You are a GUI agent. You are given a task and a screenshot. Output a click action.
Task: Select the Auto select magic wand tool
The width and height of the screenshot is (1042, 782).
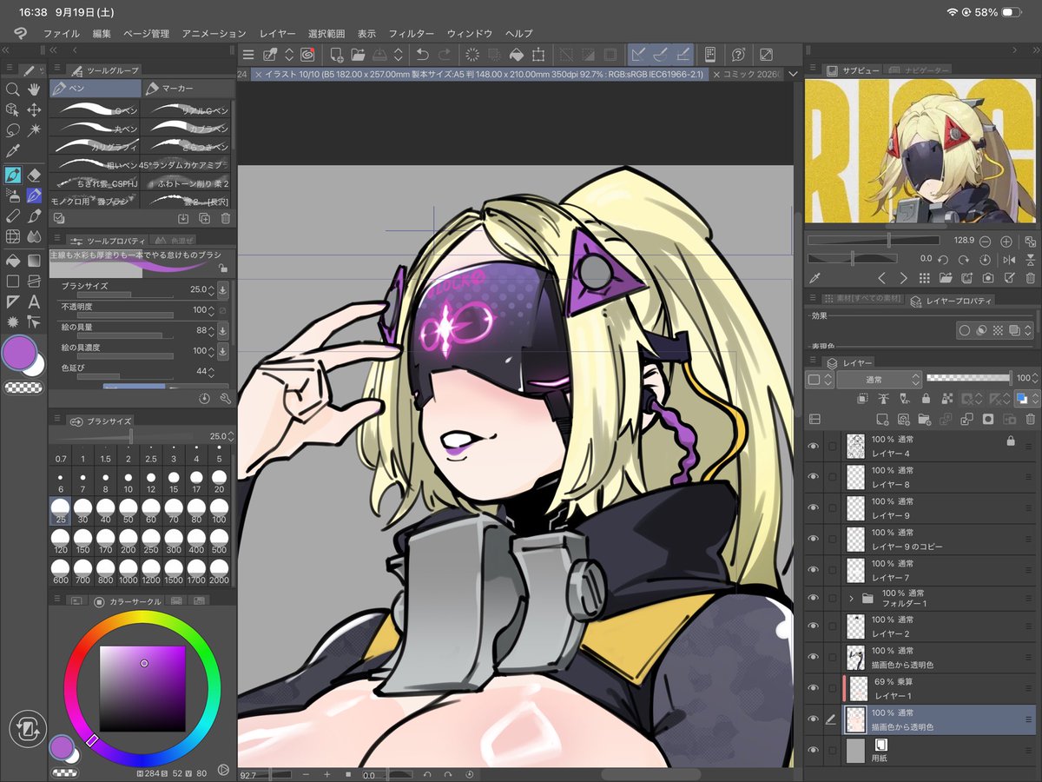click(x=35, y=131)
